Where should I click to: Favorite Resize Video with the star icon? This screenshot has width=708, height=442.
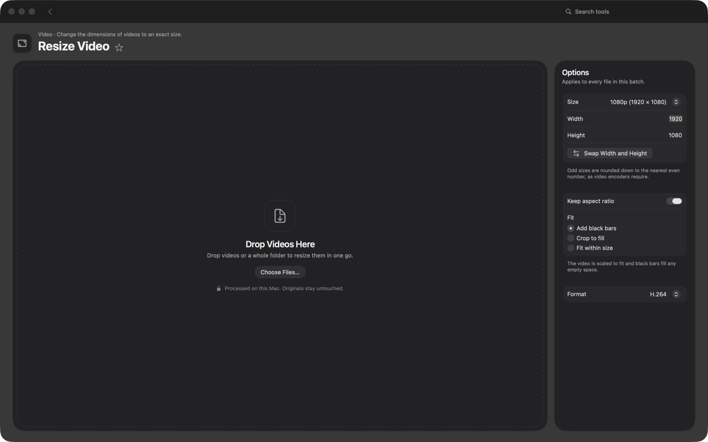tap(119, 47)
